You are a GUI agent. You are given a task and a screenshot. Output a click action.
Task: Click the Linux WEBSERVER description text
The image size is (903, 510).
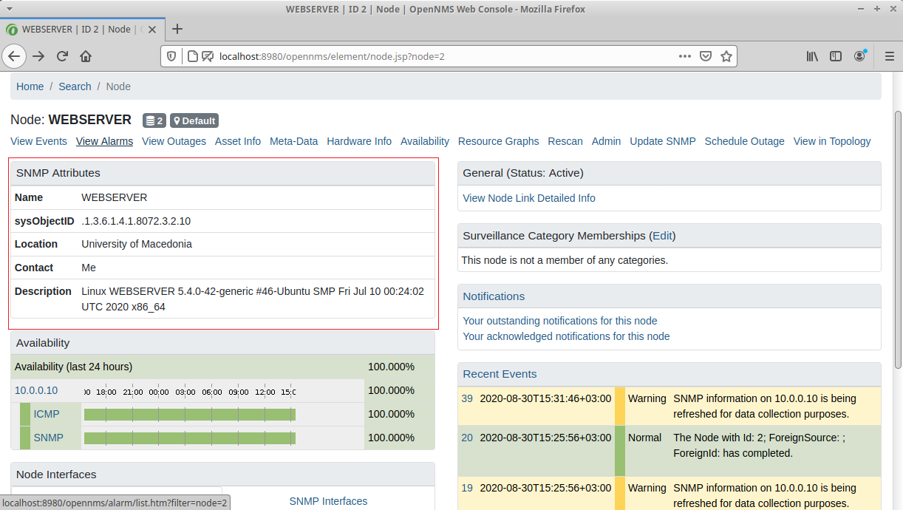(x=253, y=299)
